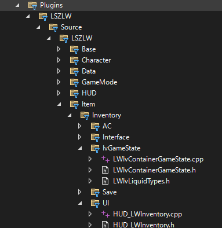Click the C++ icon of HUD_LWInventory.cpp
Screen dimensions: 222x228
point(105,214)
